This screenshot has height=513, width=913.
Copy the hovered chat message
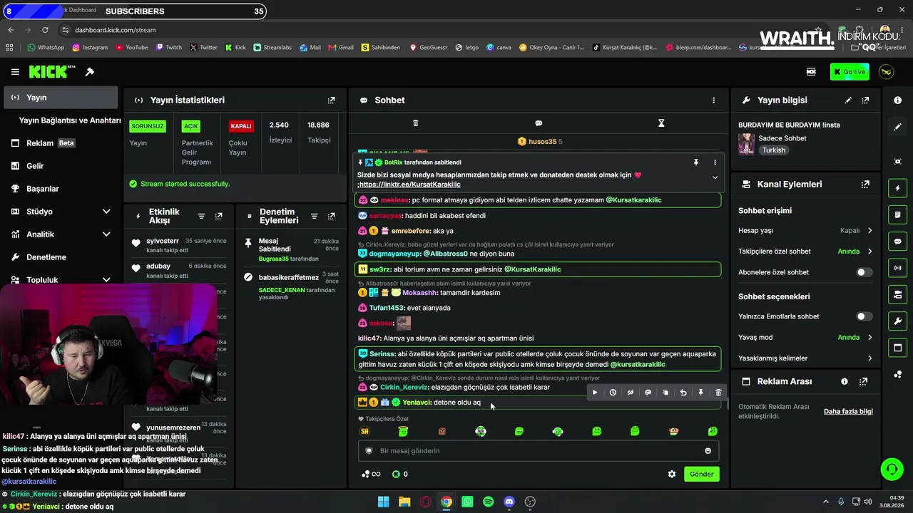coord(665,393)
